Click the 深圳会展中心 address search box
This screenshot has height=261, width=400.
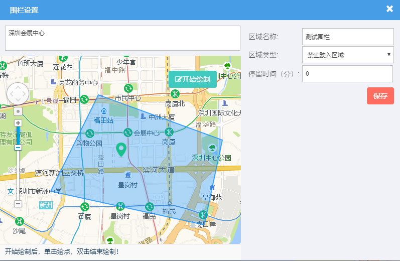[x=122, y=38]
